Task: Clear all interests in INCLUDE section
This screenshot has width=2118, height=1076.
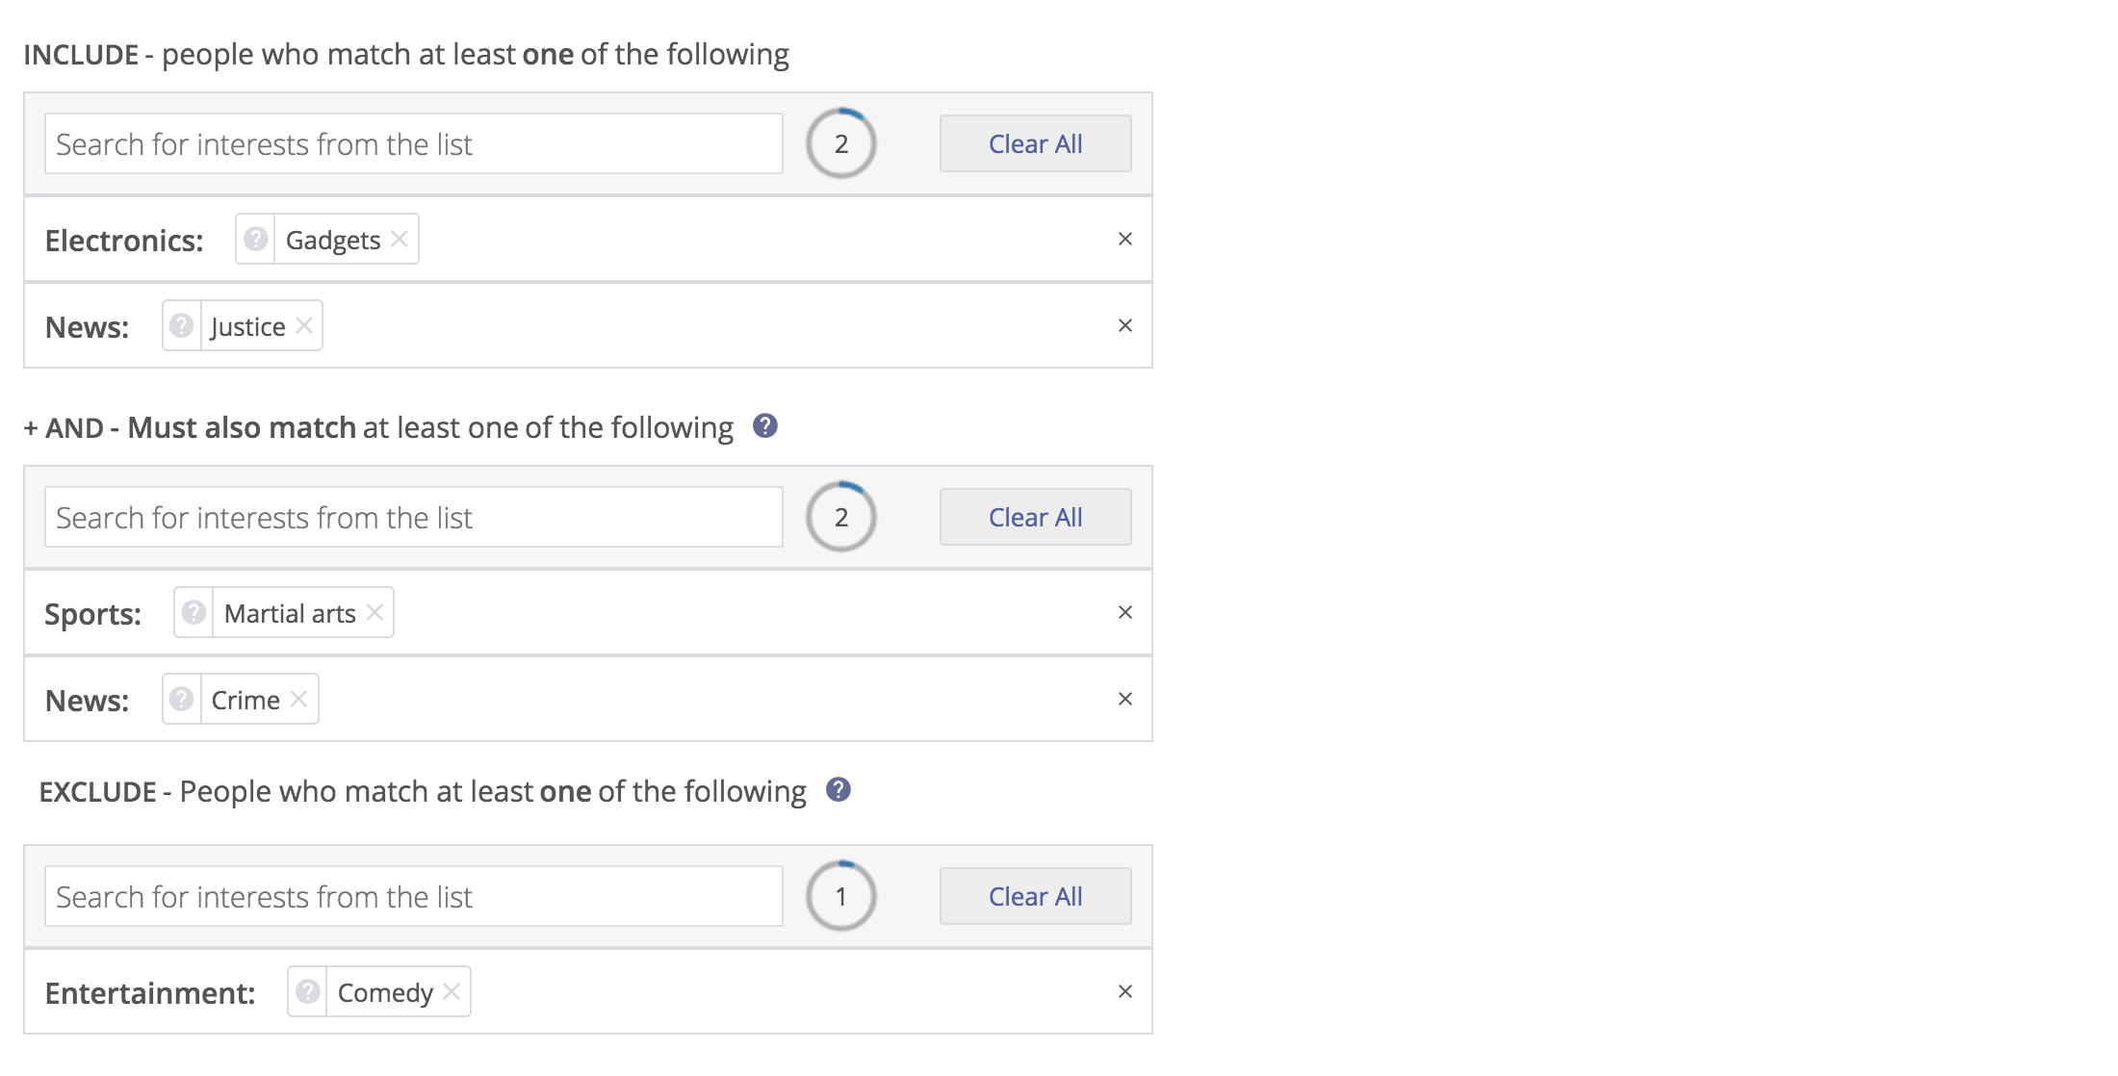Action: tap(1036, 143)
